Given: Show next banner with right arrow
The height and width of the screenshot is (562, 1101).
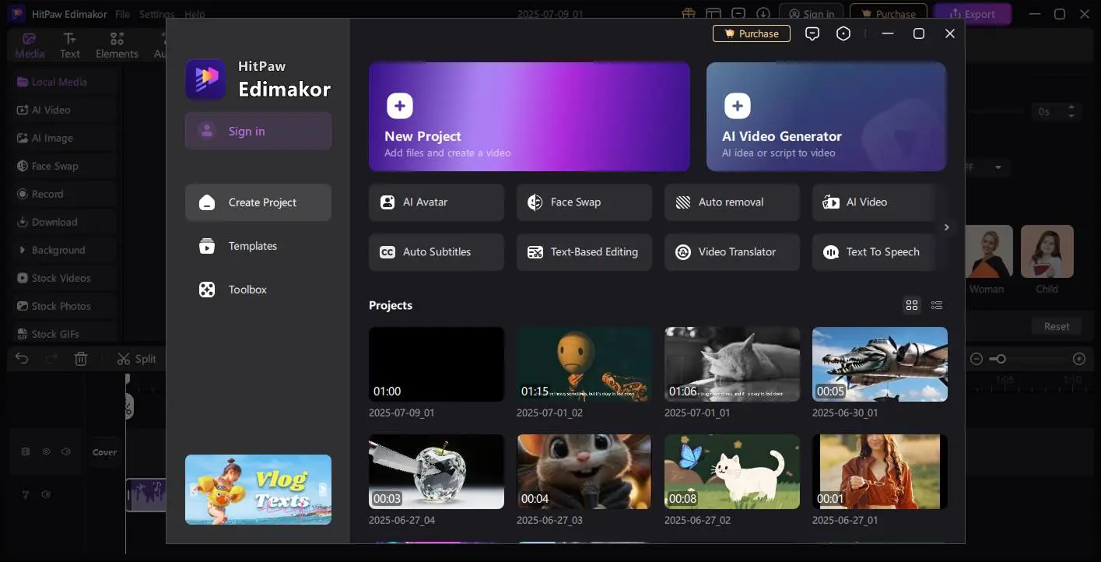Looking at the screenshot, I should (323, 490).
